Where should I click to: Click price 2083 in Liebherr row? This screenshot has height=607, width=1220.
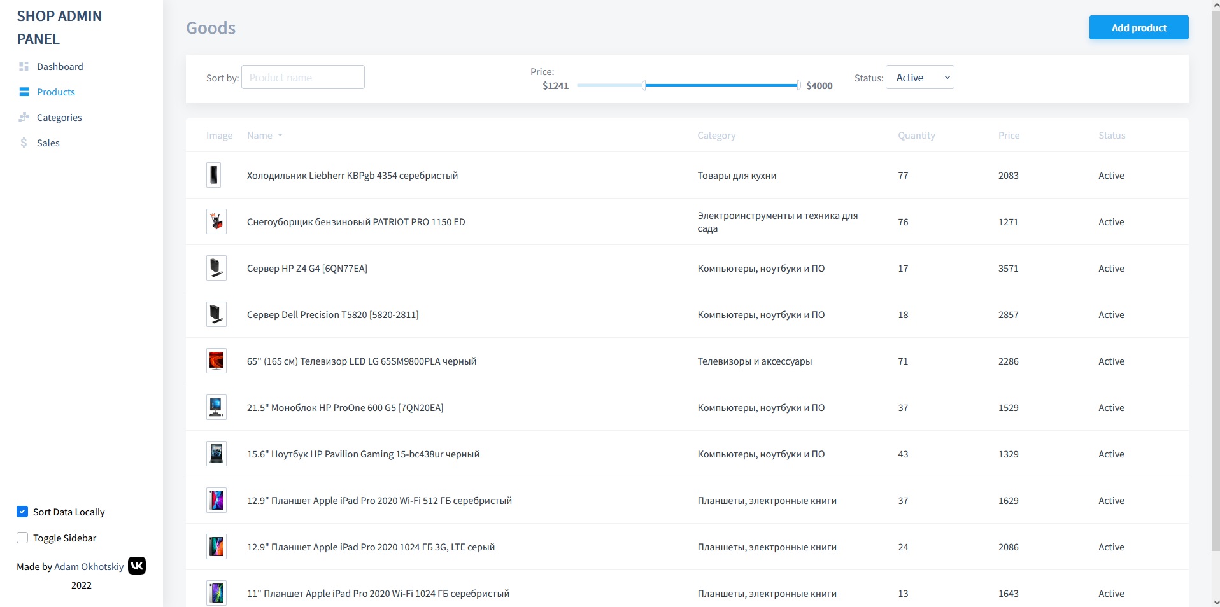click(x=1009, y=176)
